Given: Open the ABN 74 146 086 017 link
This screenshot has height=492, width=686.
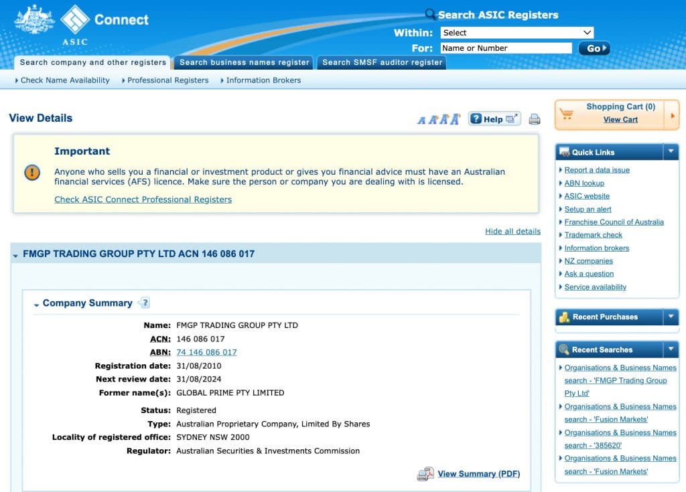Looking at the screenshot, I should pyautogui.click(x=206, y=352).
